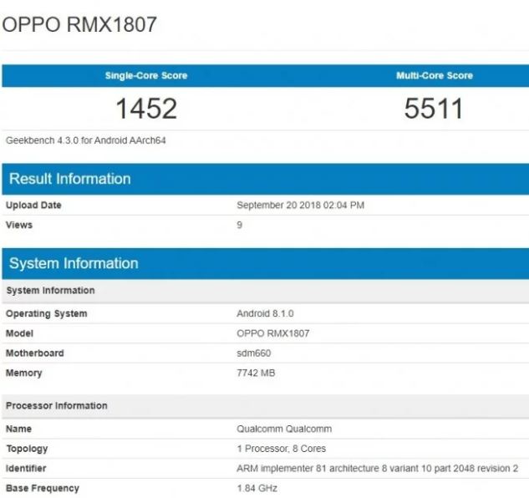Select the 1.84 GHz frequency value
The width and height of the screenshot is (529, 498).
[257, 488]
